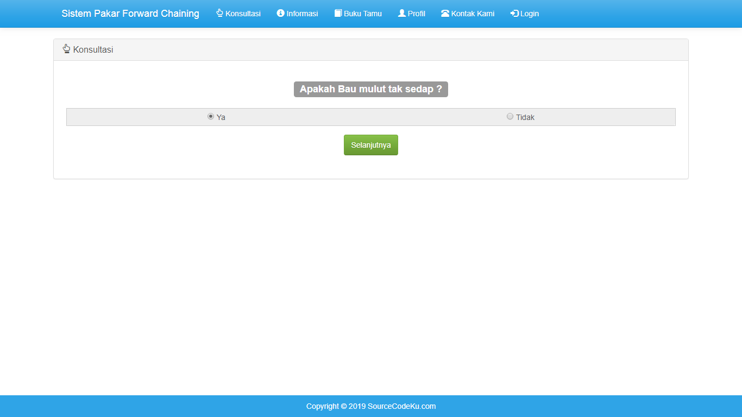Click the hand icon beside Konsultasi in navbar
The width and height of the screenshot is (742, 417).
[219, 13]
